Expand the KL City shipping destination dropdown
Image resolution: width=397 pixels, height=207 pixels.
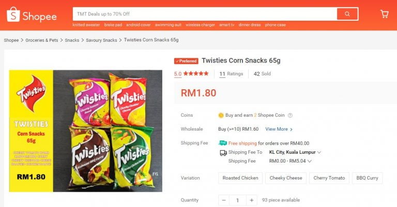coord(319,152)
